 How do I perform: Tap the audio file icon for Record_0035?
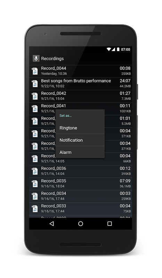[35, 184]
